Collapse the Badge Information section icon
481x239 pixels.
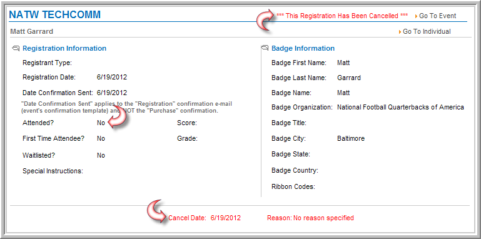click(265, 48)
